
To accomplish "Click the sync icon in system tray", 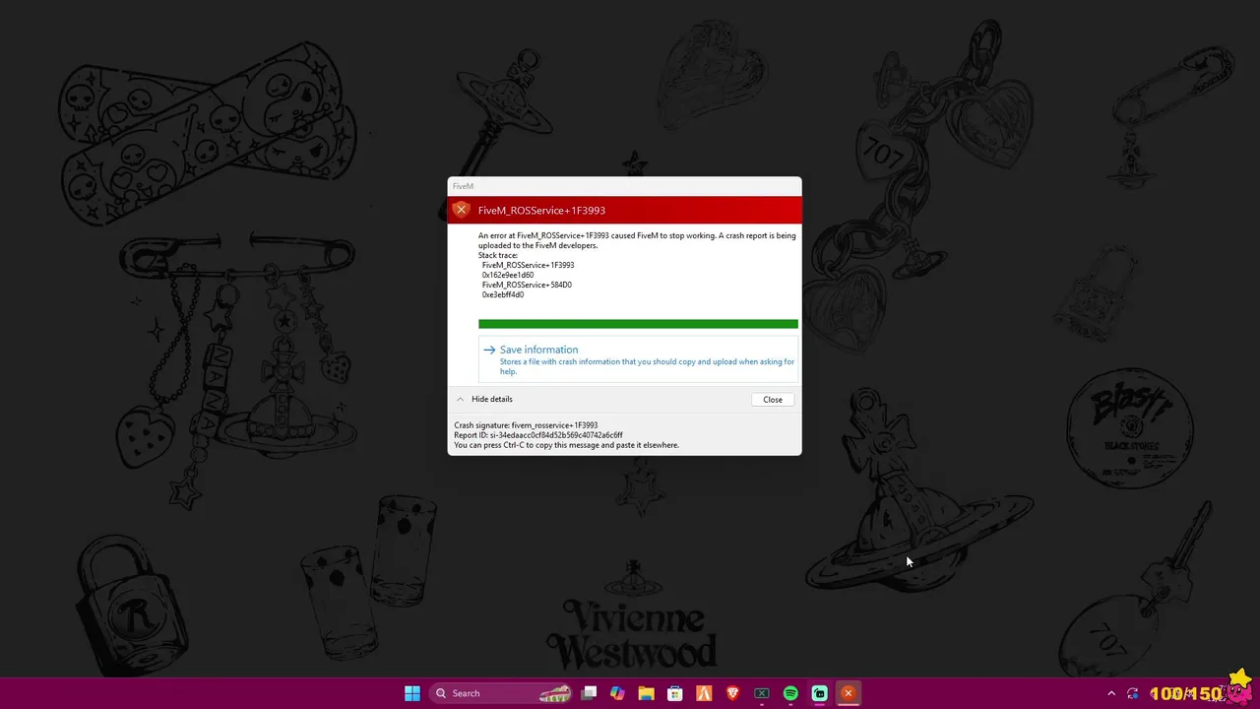I will pyautogui.click(x=1133, y=693).
